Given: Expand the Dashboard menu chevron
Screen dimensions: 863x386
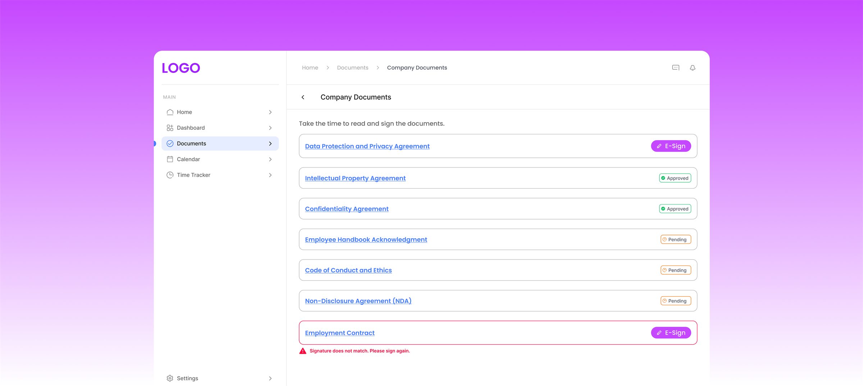Looking at the screenshot, I should (270, 128).
